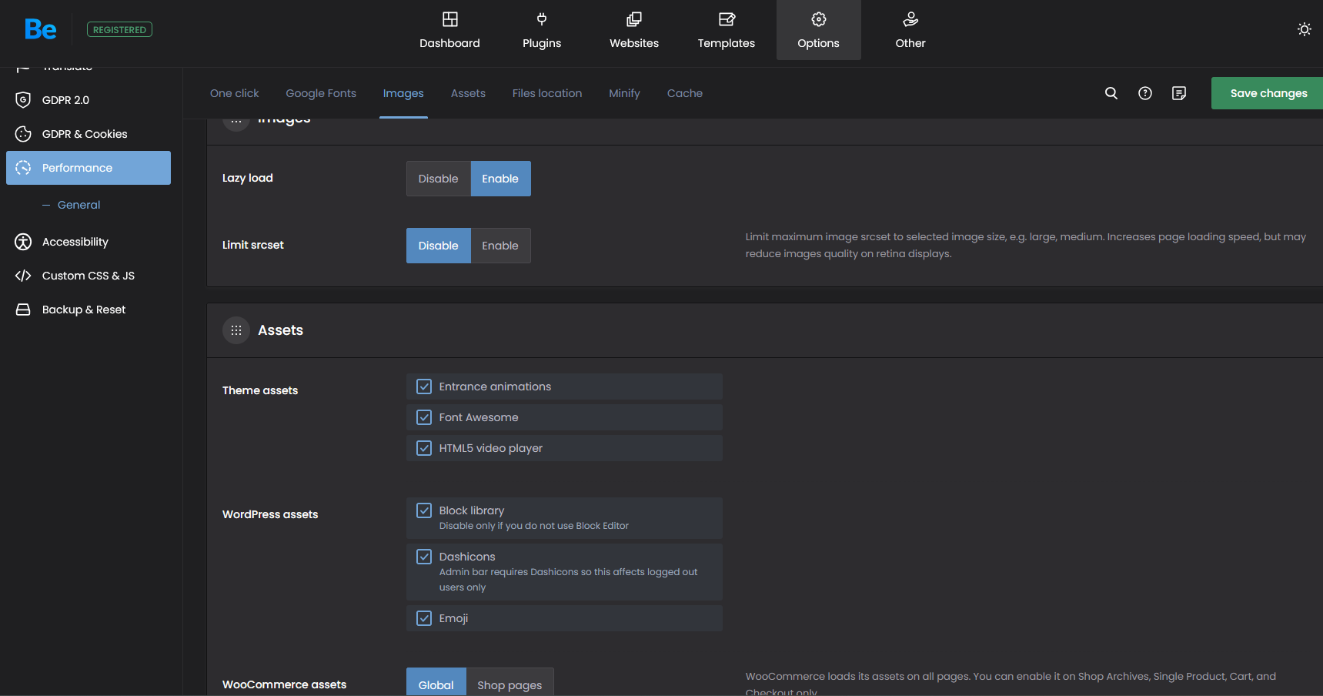Open Dashboard from the top navigation
The height and width of the screenshot is (696, 1323).
(449, 30)
